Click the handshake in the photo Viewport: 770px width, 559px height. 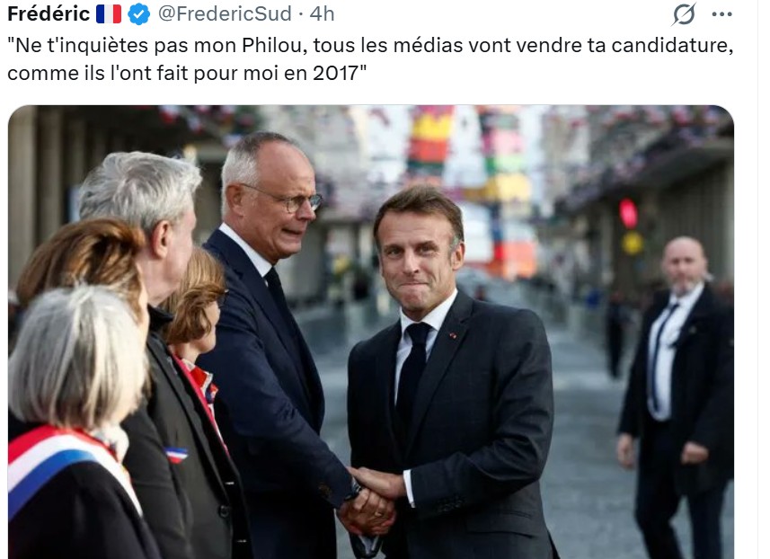click(371, 500)
